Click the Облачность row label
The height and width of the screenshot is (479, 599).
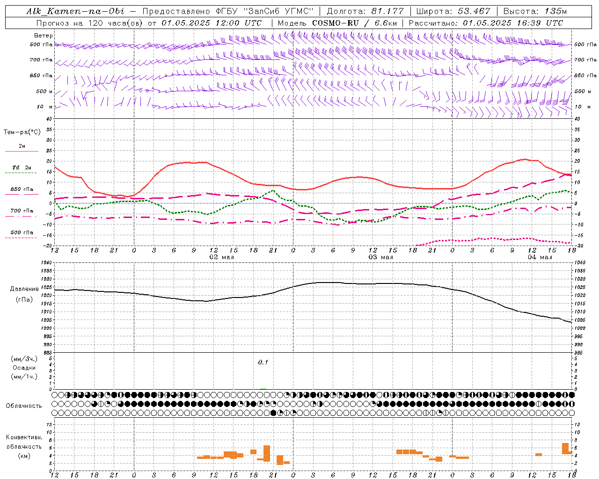click(24, 406)
